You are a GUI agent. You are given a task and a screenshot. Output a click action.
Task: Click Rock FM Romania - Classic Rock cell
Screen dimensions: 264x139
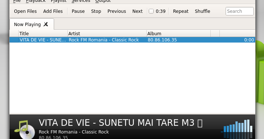click(104, 40)
